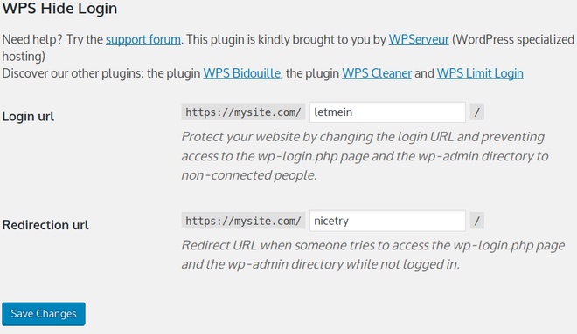This screenshot has width=577, height=334.
Task: Open the WPS Limit Login plugin link
Action: coord(480,73)
